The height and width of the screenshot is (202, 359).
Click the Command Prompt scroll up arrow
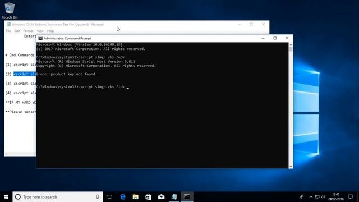pyautogui.click(x=291, y=45)
